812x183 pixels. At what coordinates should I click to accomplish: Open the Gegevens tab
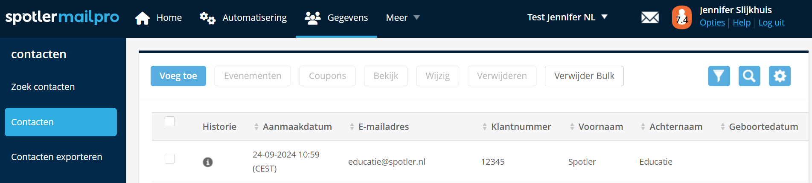pos(336,18)
